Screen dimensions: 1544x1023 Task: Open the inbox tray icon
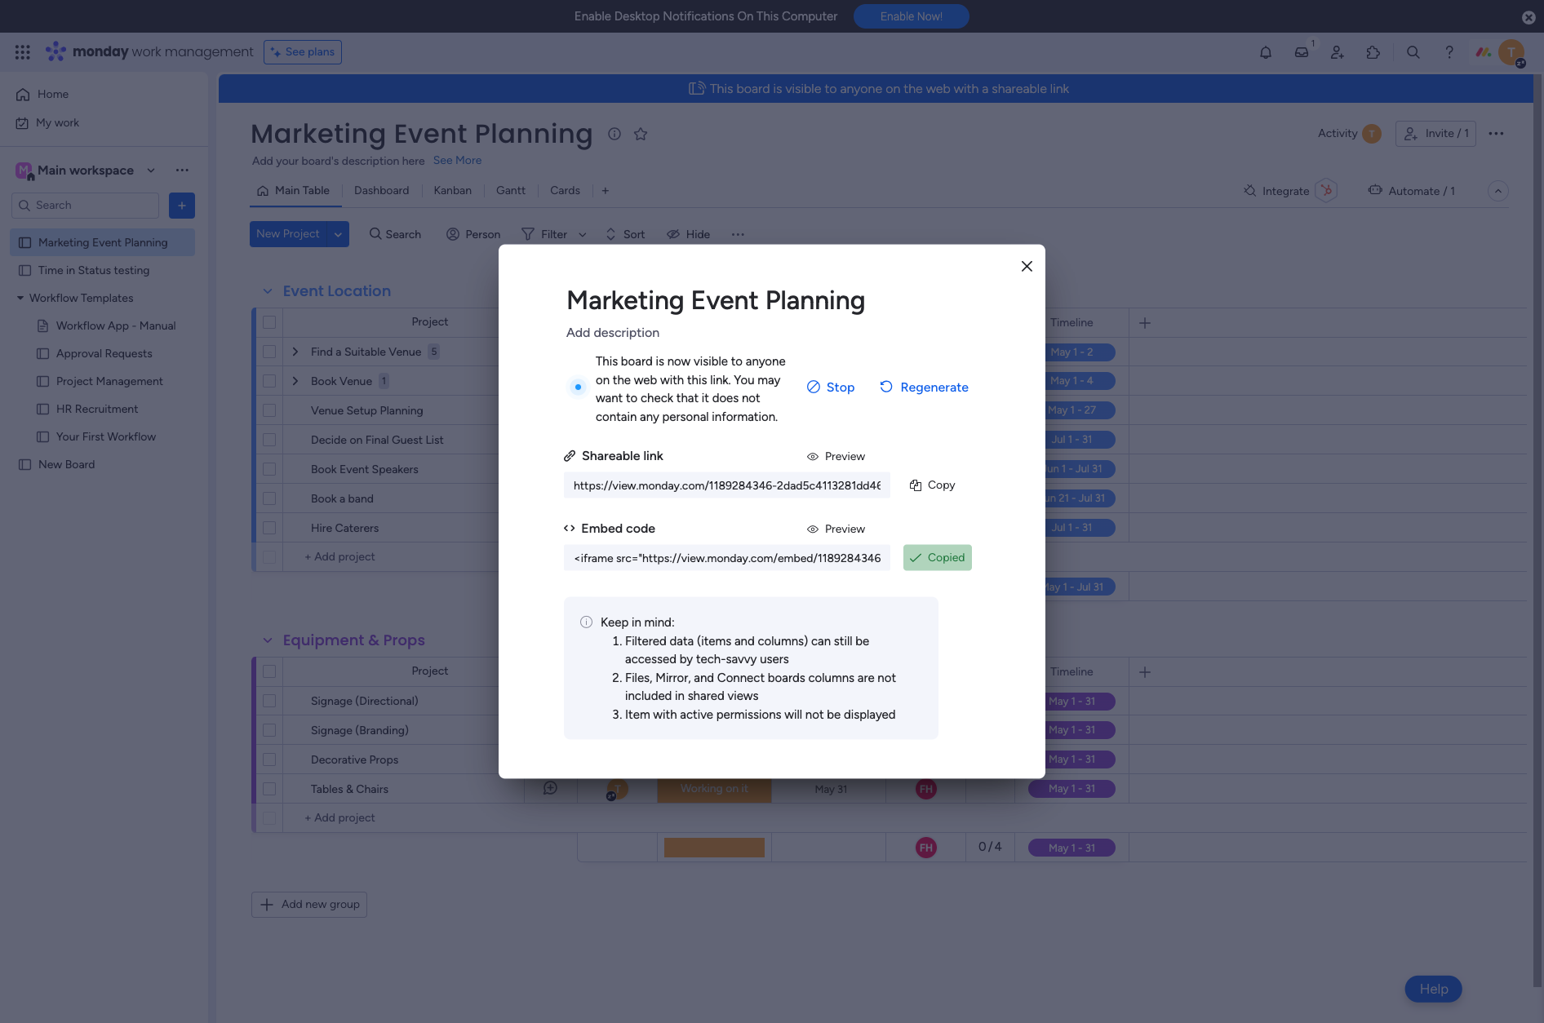click(x=1301, y=52)
